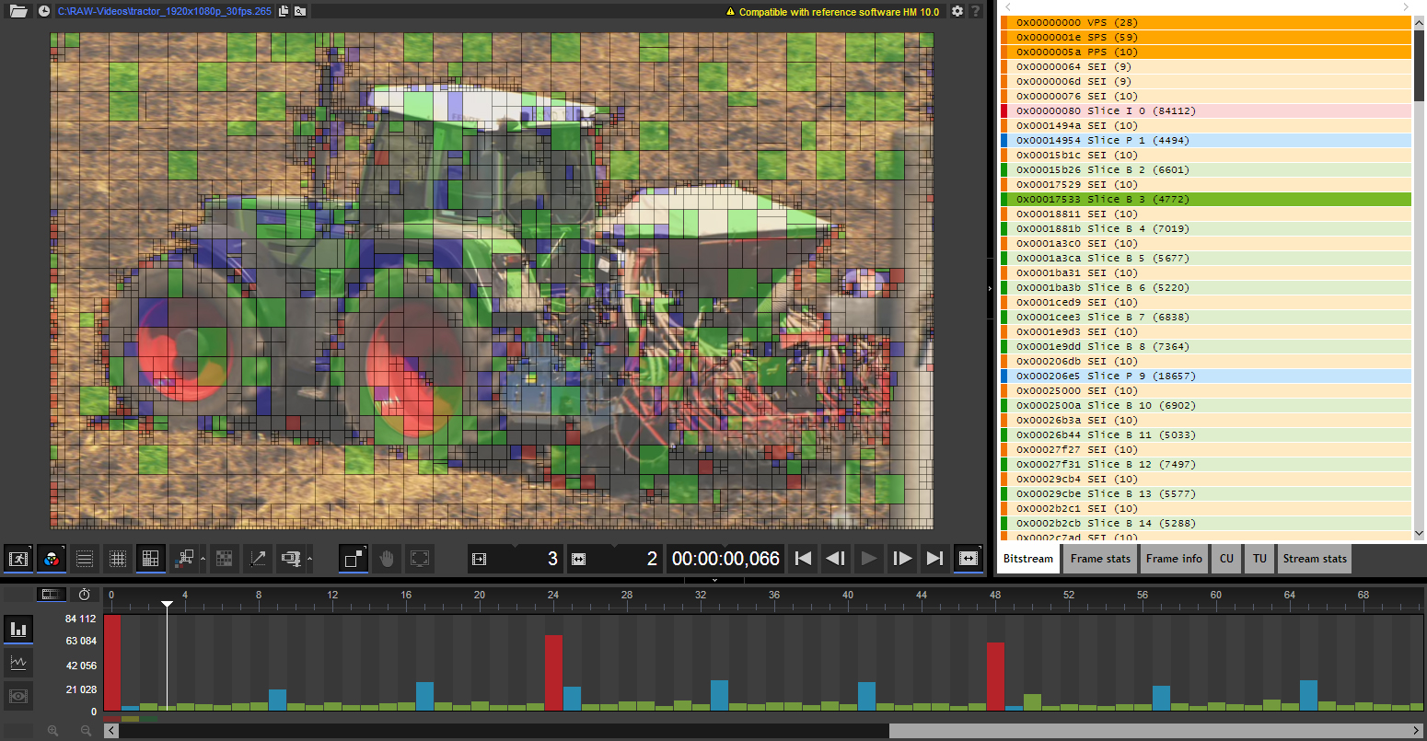The image size is (1427, 741).
Task: Select the SPS (59) bitstream entry
Action: 1206,37
